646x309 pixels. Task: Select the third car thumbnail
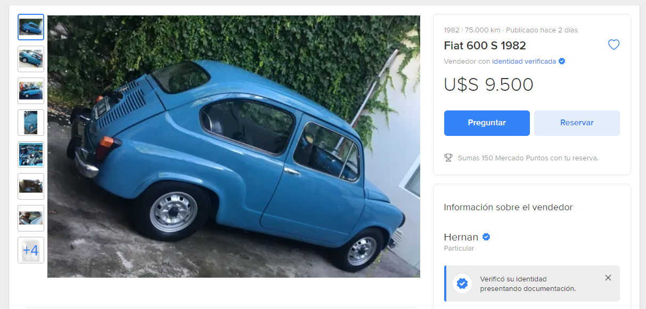[31, 91]
